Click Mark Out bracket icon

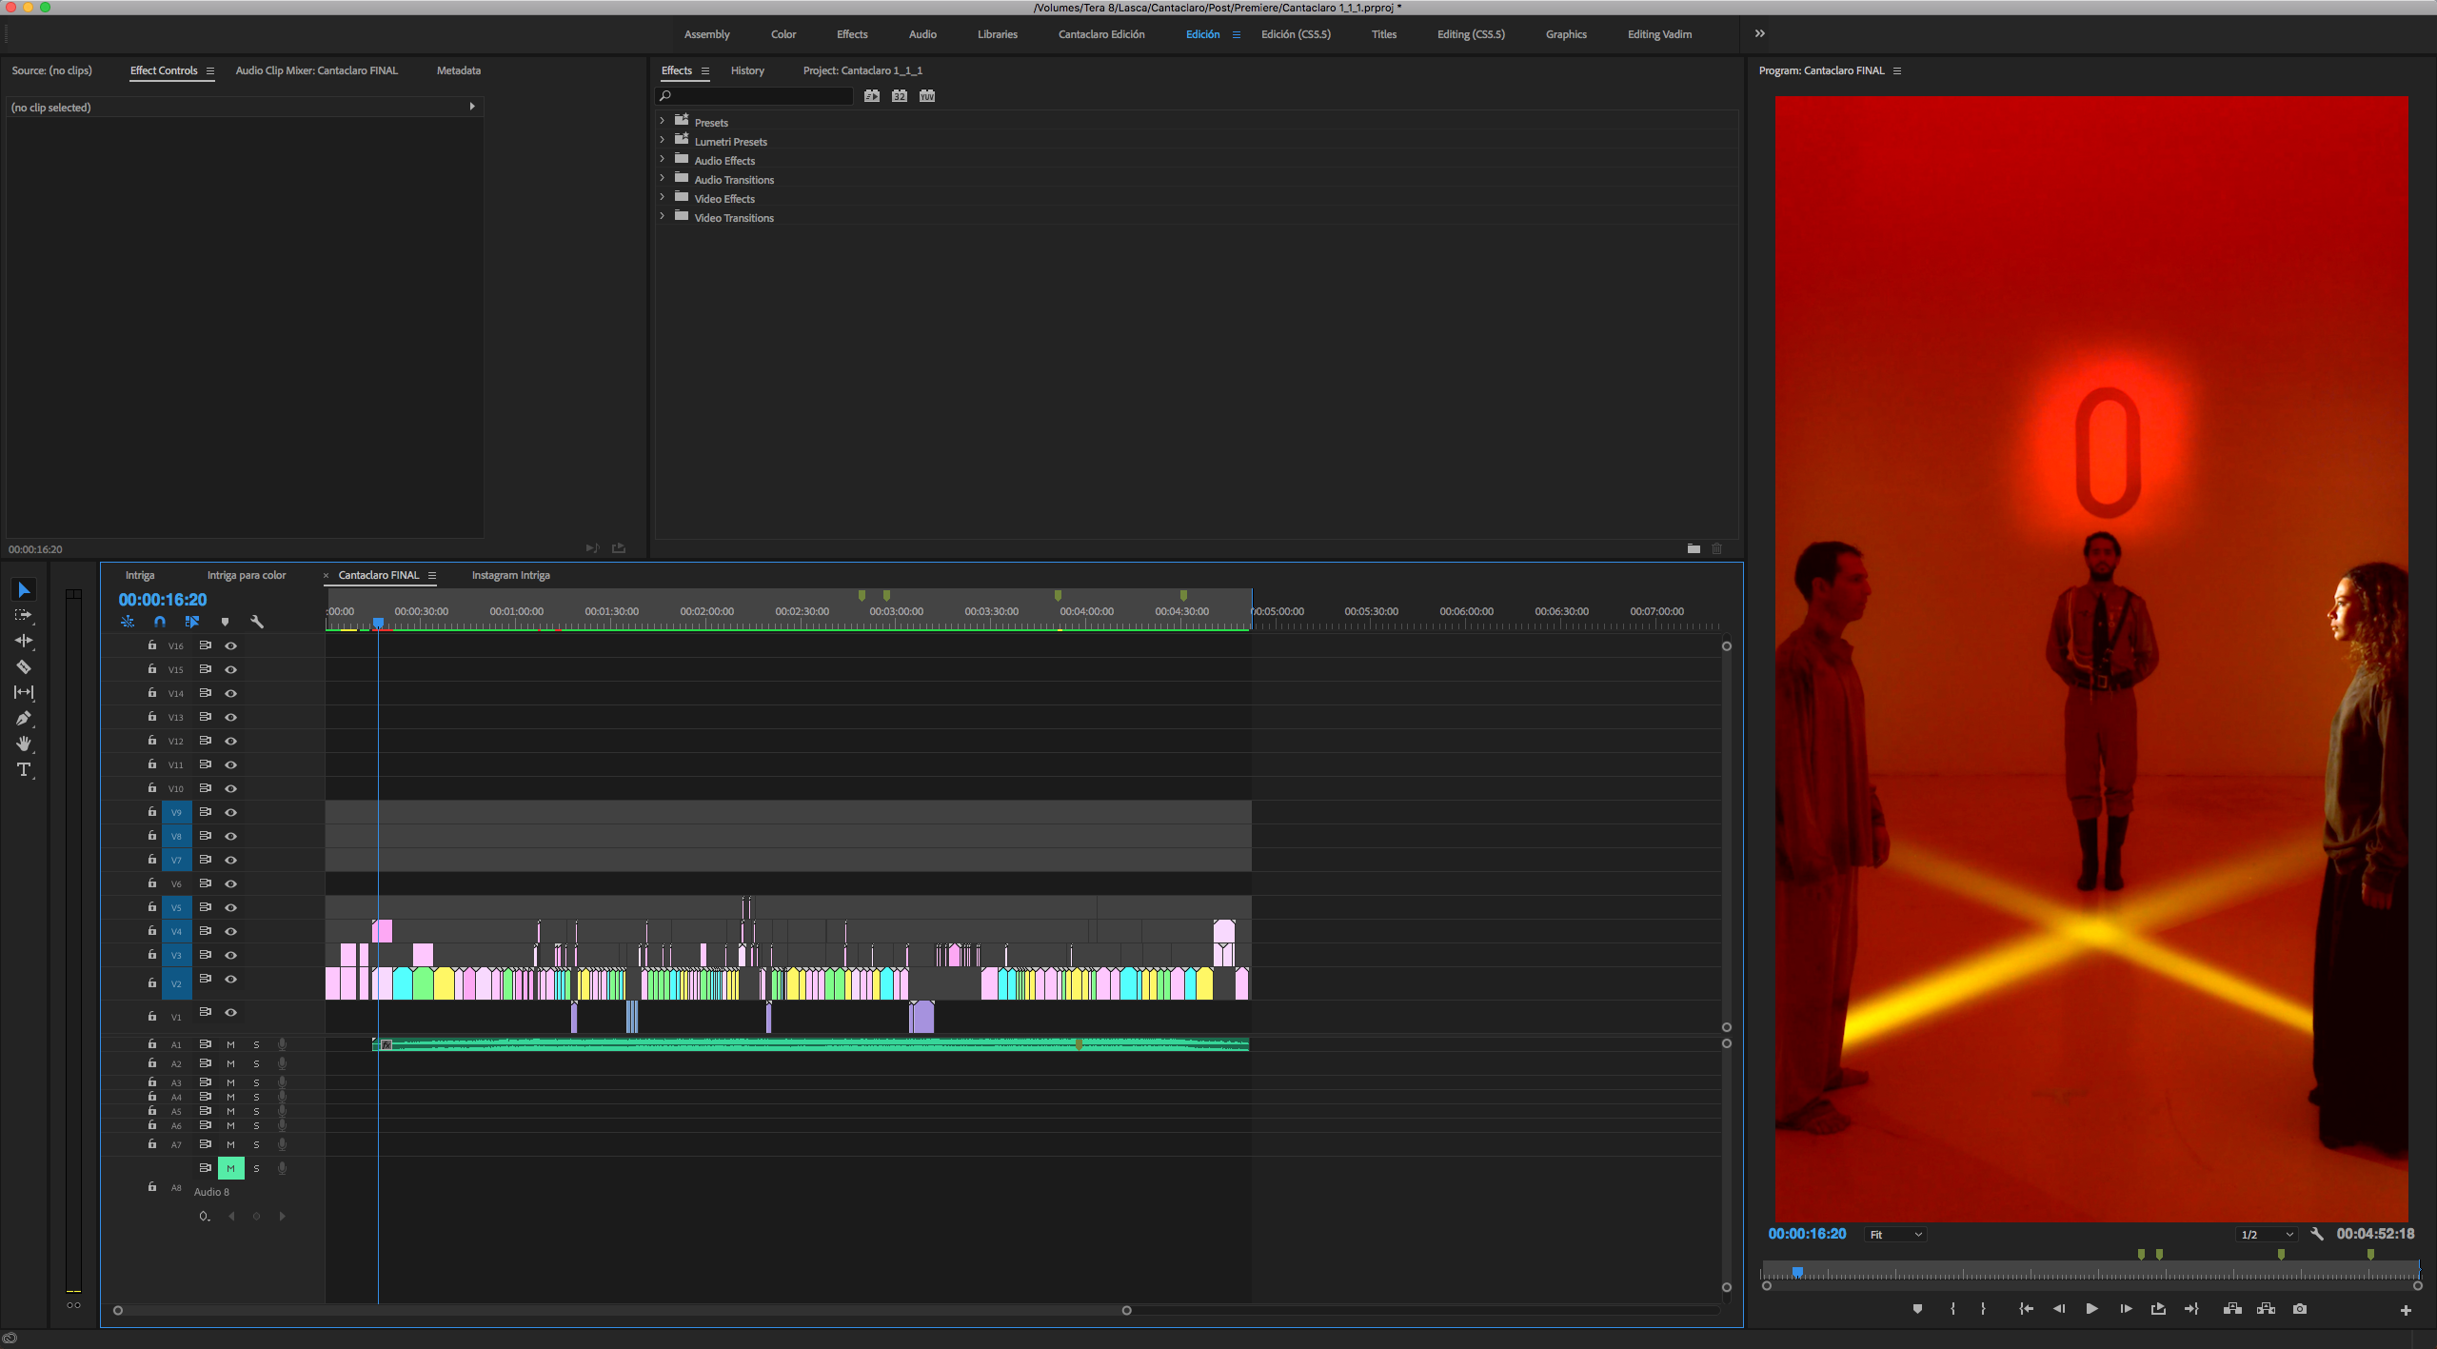tap(1983, 1309)
